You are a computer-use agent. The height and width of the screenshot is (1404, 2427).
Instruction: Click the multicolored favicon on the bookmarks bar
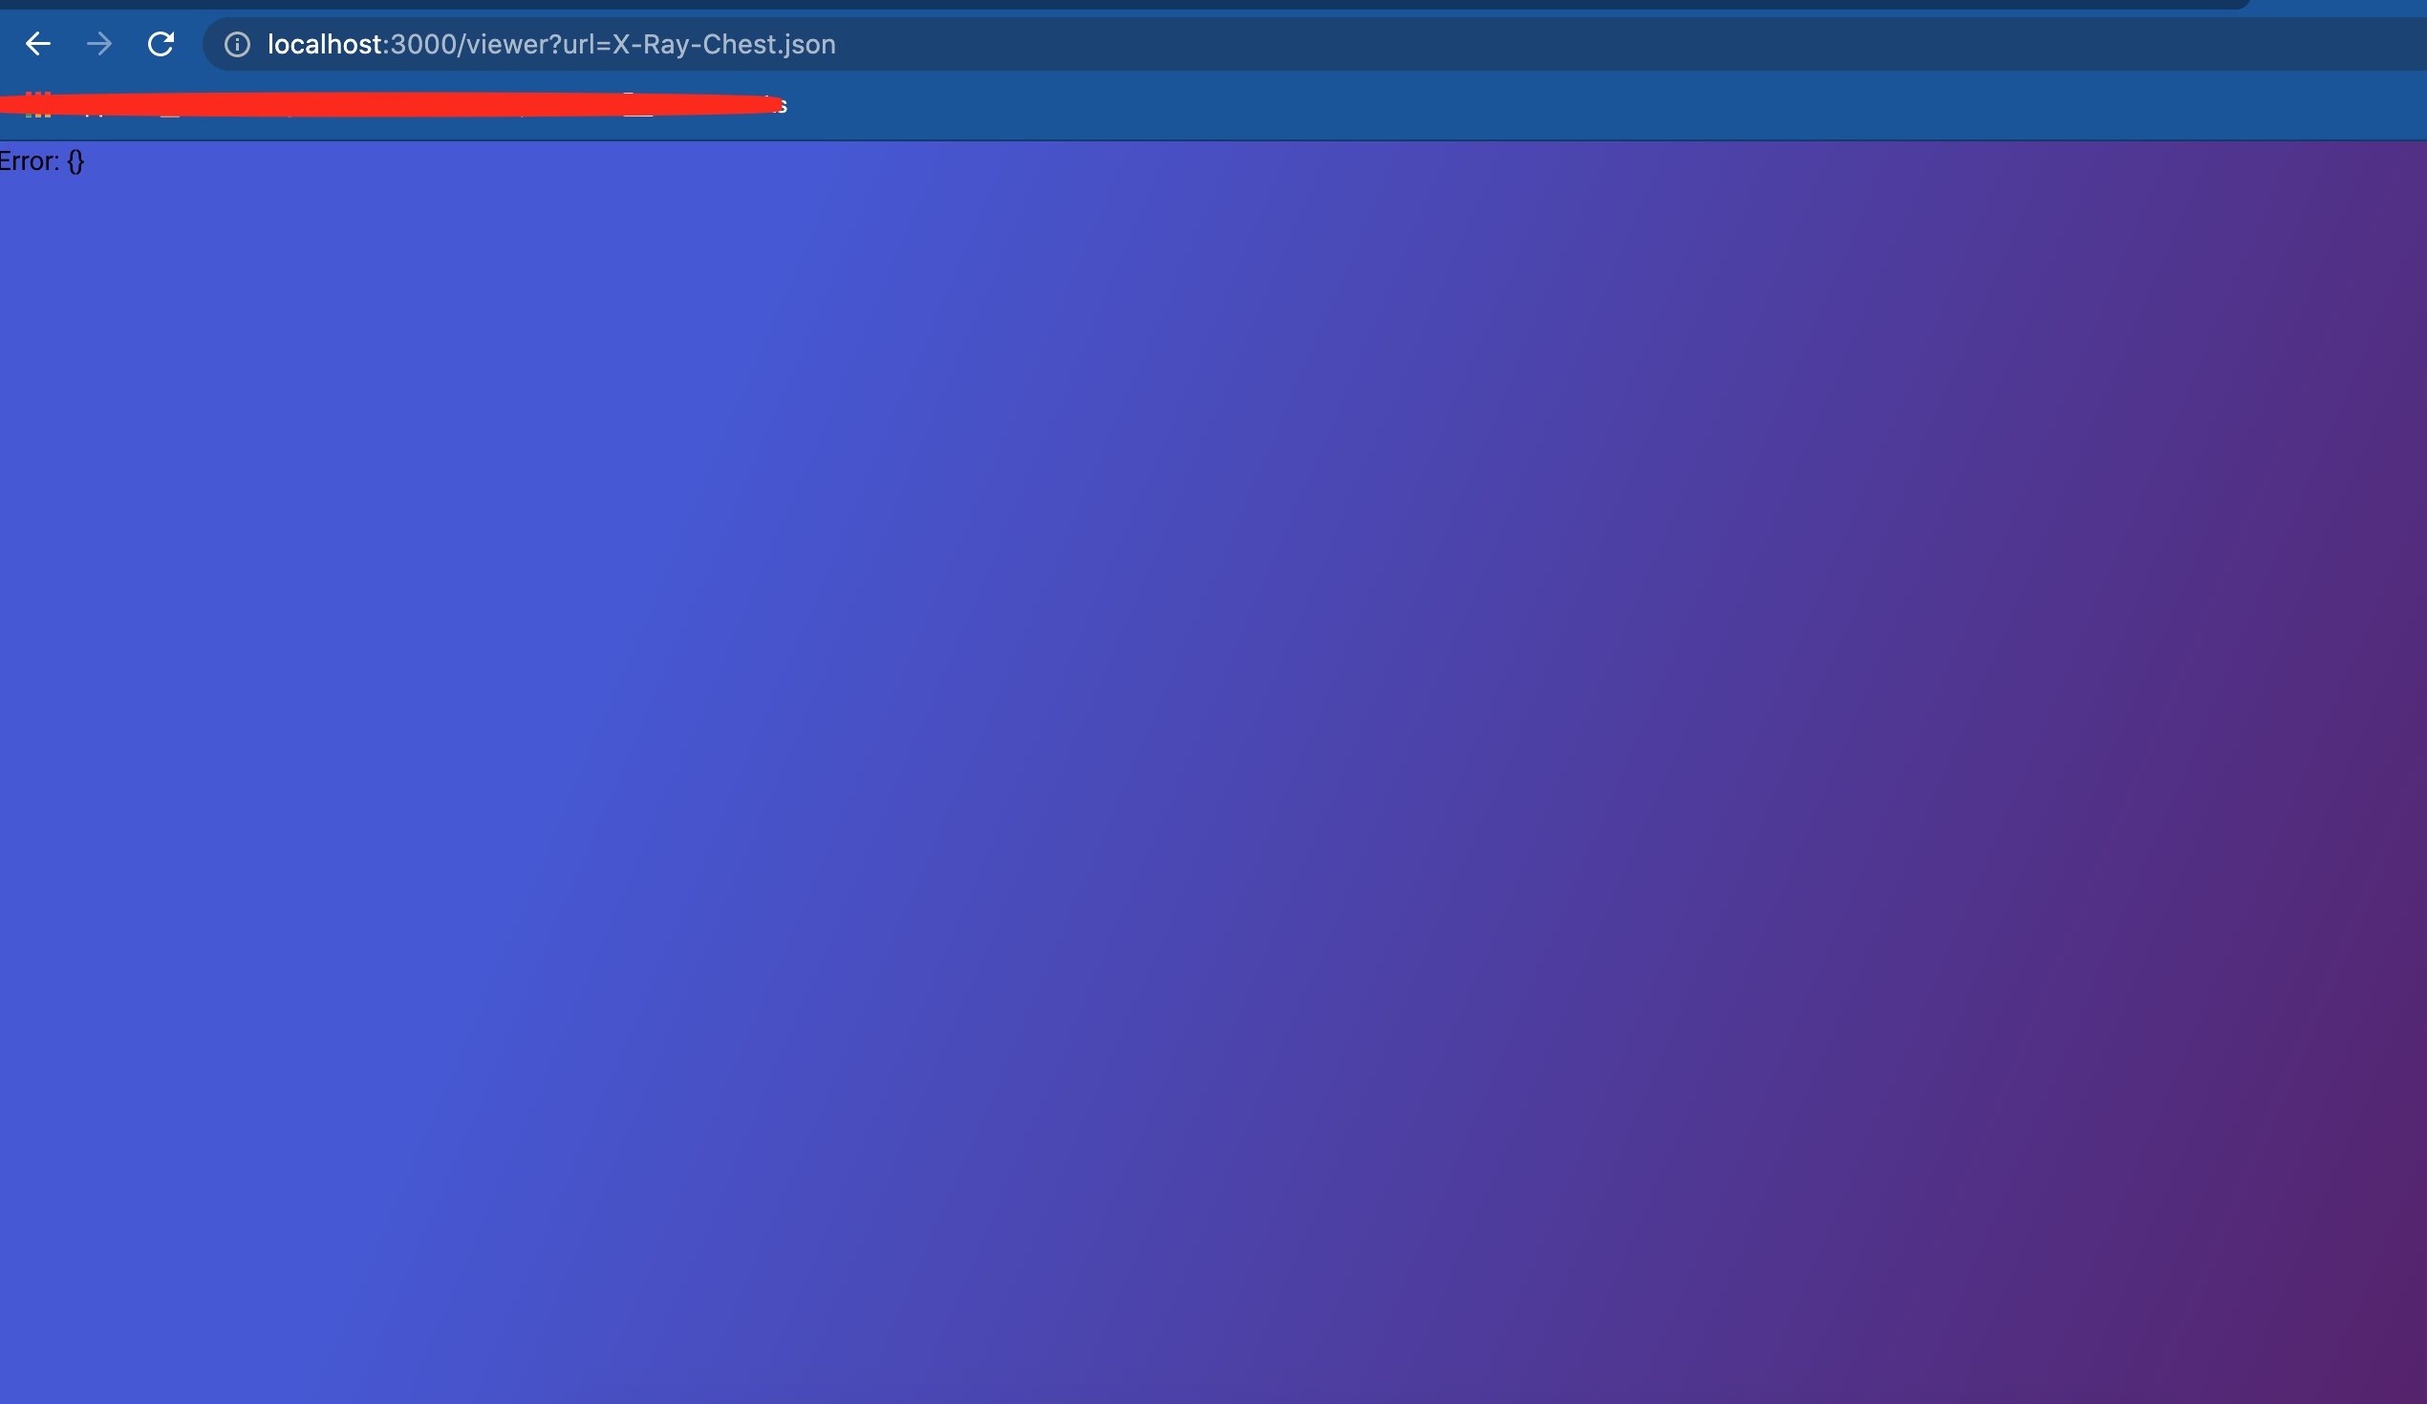point(38,106)
